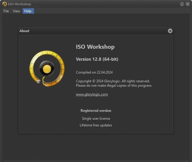Click the 'Version 12.8 (64-bit)' text
192x162 pixels.
point(97,59)
